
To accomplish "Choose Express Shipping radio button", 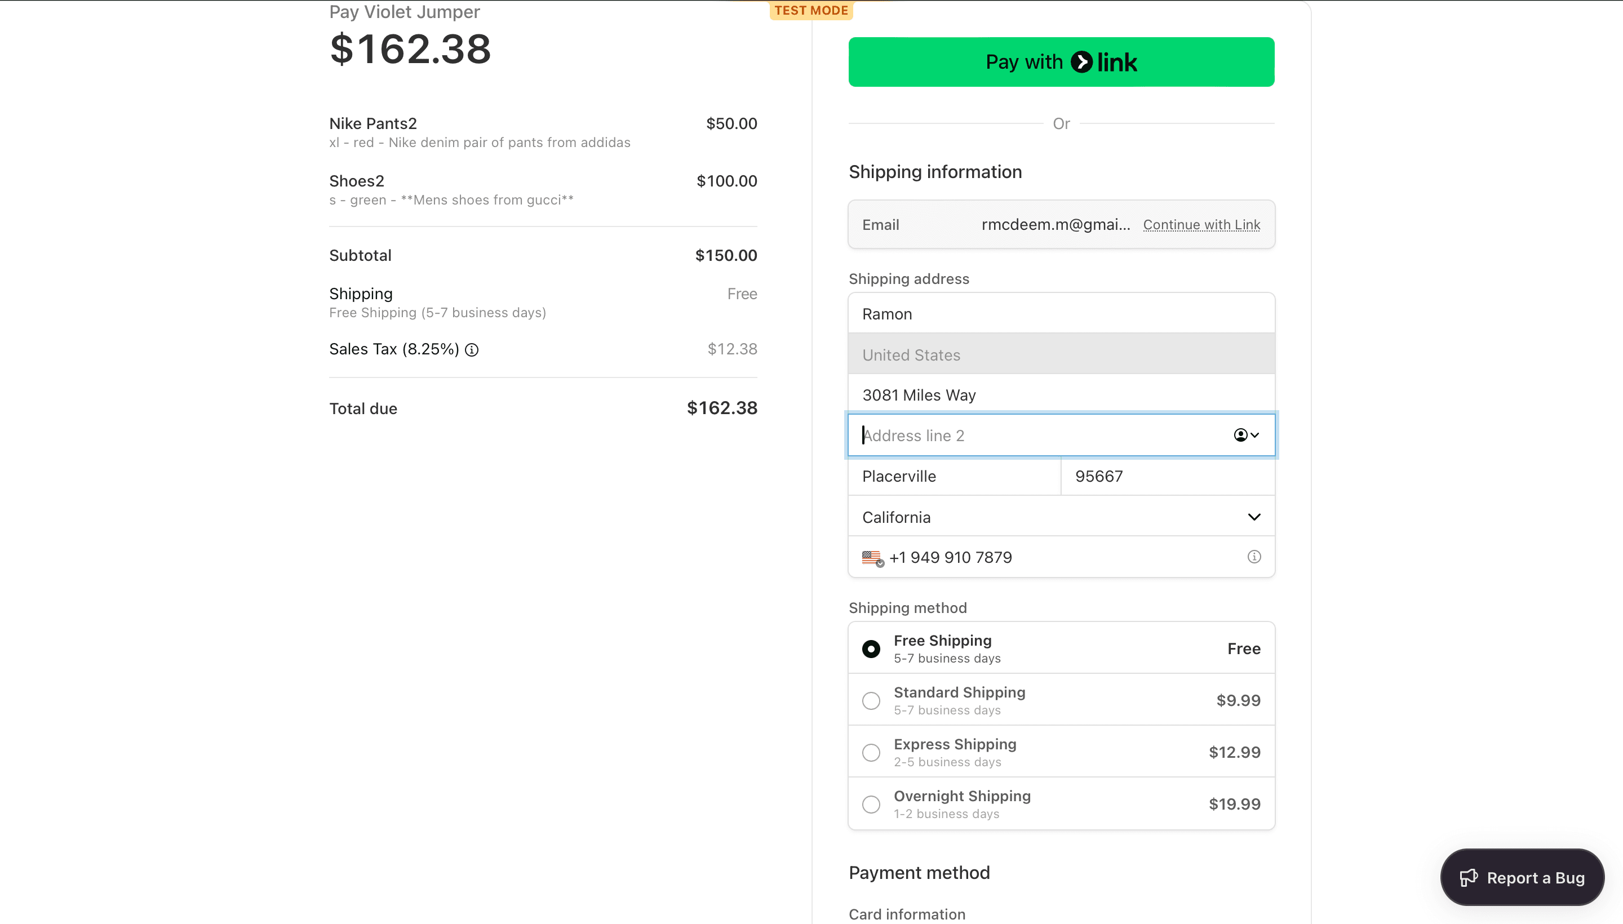I will click(x=871, y=752).
